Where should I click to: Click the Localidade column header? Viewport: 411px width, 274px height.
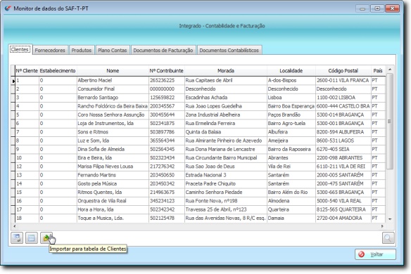pyautogui.click(x=291, y=71)
